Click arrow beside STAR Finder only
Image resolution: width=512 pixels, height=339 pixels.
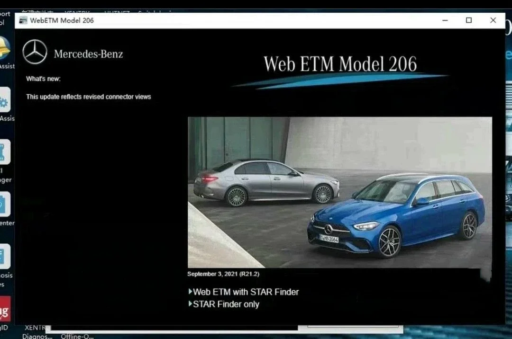click(191, 304)
